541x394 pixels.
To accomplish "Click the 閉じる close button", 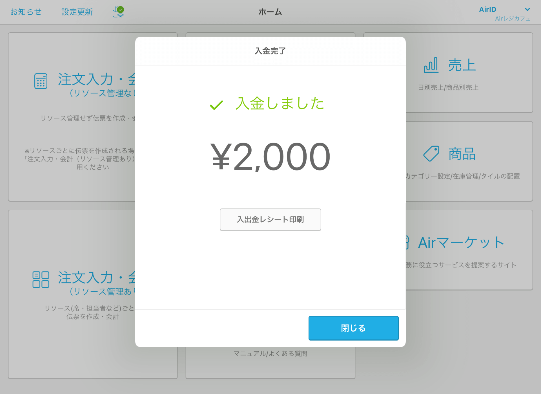I will pos(353,328).
